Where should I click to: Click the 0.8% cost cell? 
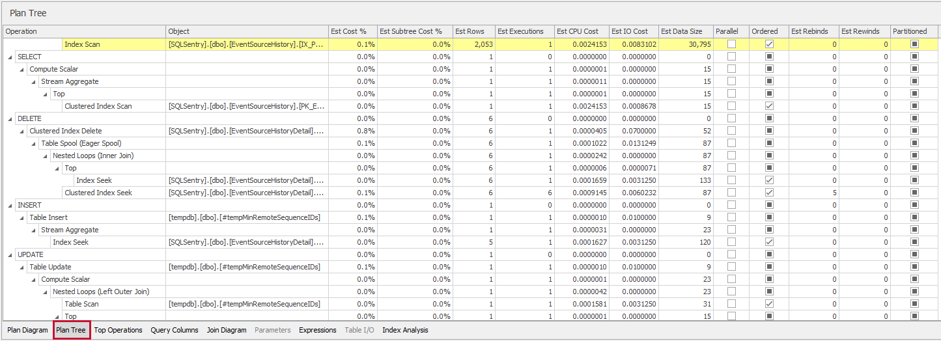354,131
